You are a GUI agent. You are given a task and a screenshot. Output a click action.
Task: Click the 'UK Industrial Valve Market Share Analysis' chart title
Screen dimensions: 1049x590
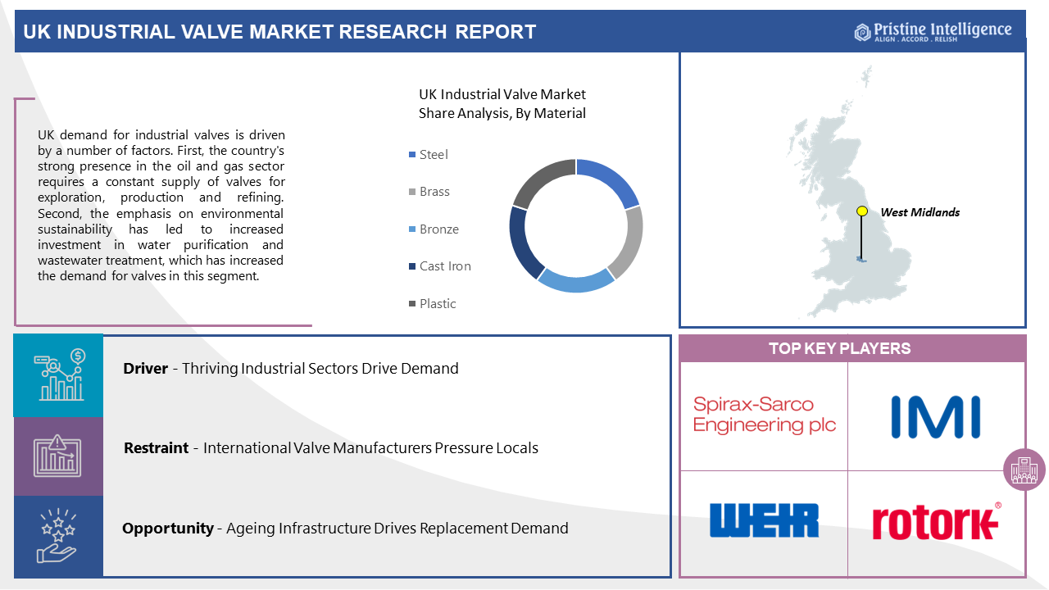[502, 104]
